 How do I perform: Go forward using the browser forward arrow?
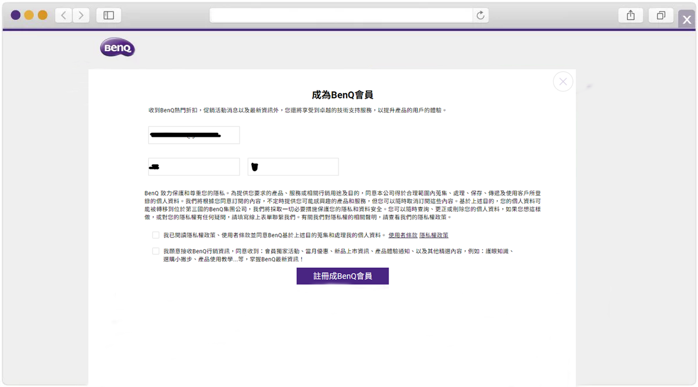(x=81, y=16)
